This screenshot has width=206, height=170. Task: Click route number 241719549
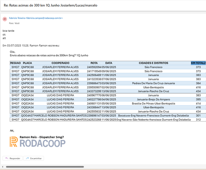(94, 71)
